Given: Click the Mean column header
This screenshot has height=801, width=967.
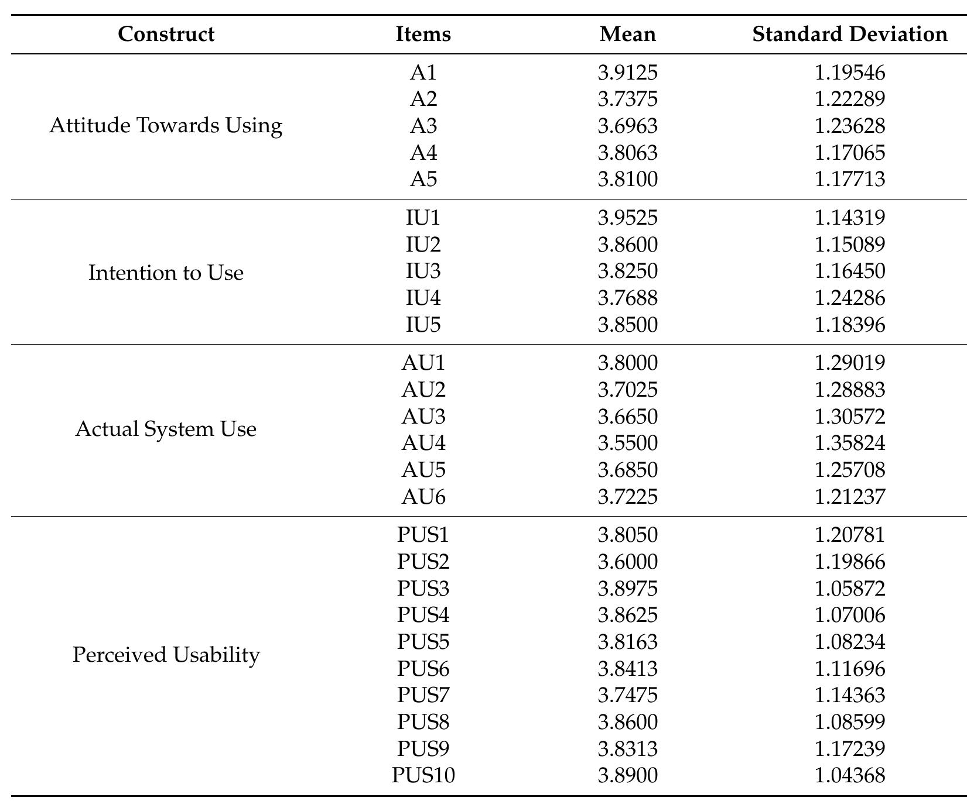Looking at the screenshot, I should point(627,34).
